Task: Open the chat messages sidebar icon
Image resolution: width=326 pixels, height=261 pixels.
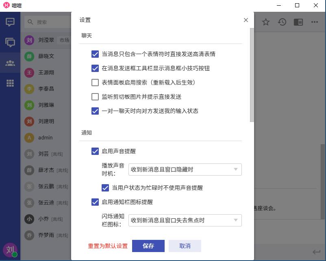Action: 10,22
